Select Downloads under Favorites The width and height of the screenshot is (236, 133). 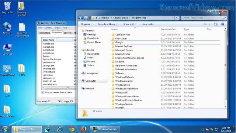pyautogui.click(x=93, y=38)
